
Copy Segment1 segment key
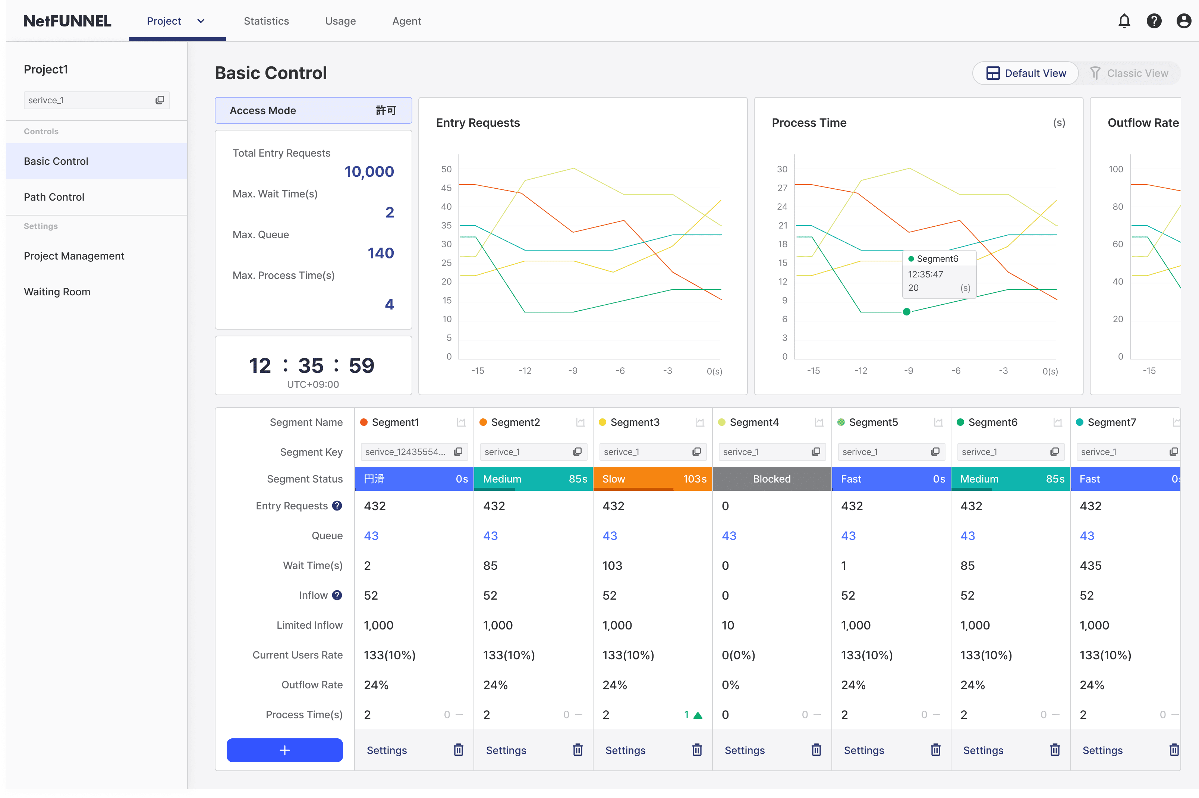coord(458,452)
